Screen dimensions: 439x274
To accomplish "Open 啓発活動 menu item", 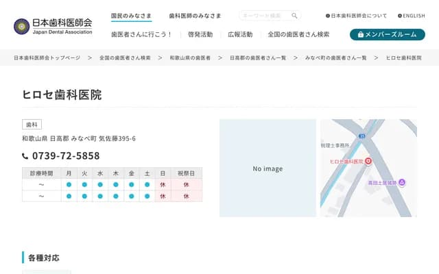I will pos(200,34).
